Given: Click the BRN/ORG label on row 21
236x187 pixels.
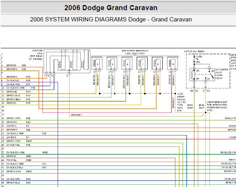Looking at the screenshot, I should pos(12,130).
